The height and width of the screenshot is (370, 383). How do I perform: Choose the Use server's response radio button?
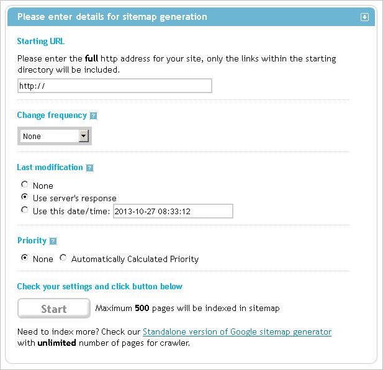[x=24, y=197]
